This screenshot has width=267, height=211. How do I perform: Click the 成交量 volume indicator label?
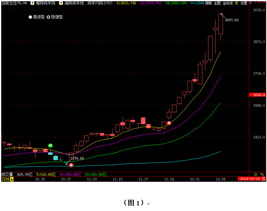coord(7,175)
